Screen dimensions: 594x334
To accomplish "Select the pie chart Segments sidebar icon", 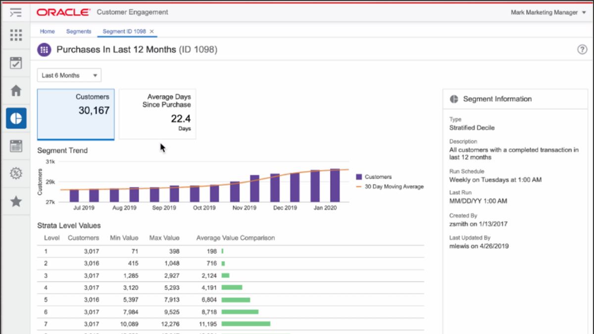I will point(16,118).
